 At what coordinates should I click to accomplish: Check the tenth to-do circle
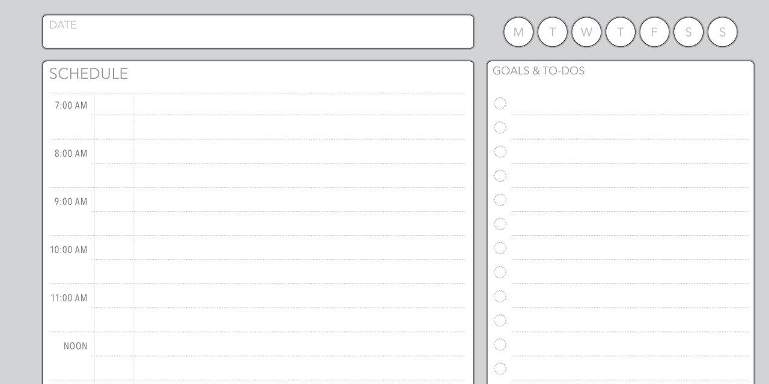tap(500, 320)
